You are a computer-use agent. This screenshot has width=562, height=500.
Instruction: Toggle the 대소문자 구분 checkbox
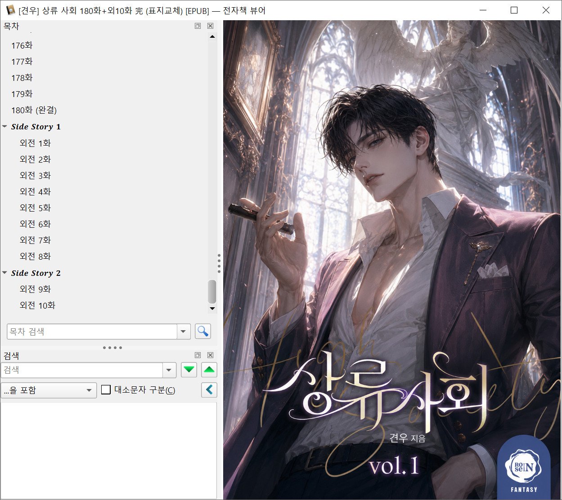(106, 389)
